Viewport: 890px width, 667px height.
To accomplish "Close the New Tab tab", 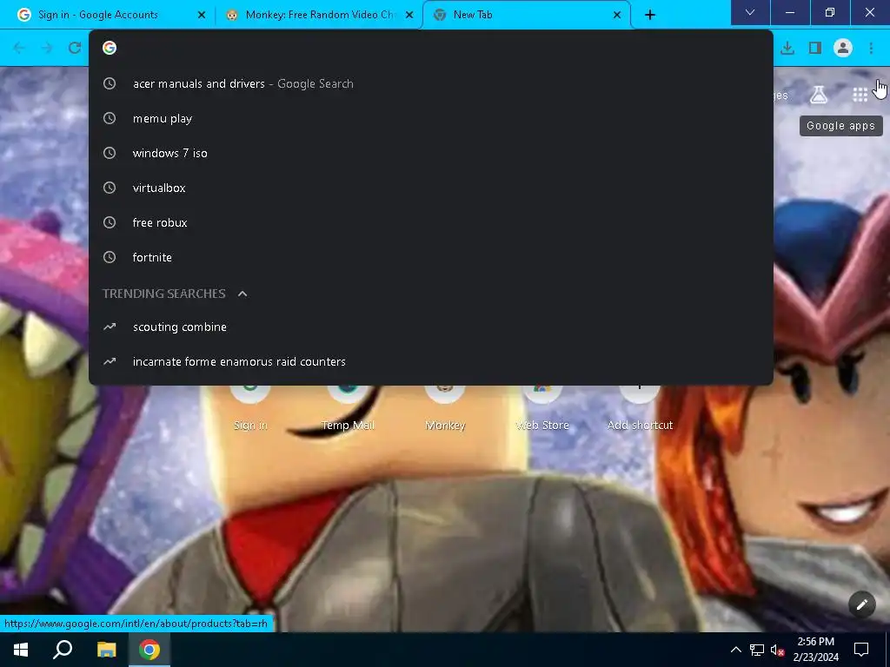I will 617,15.
